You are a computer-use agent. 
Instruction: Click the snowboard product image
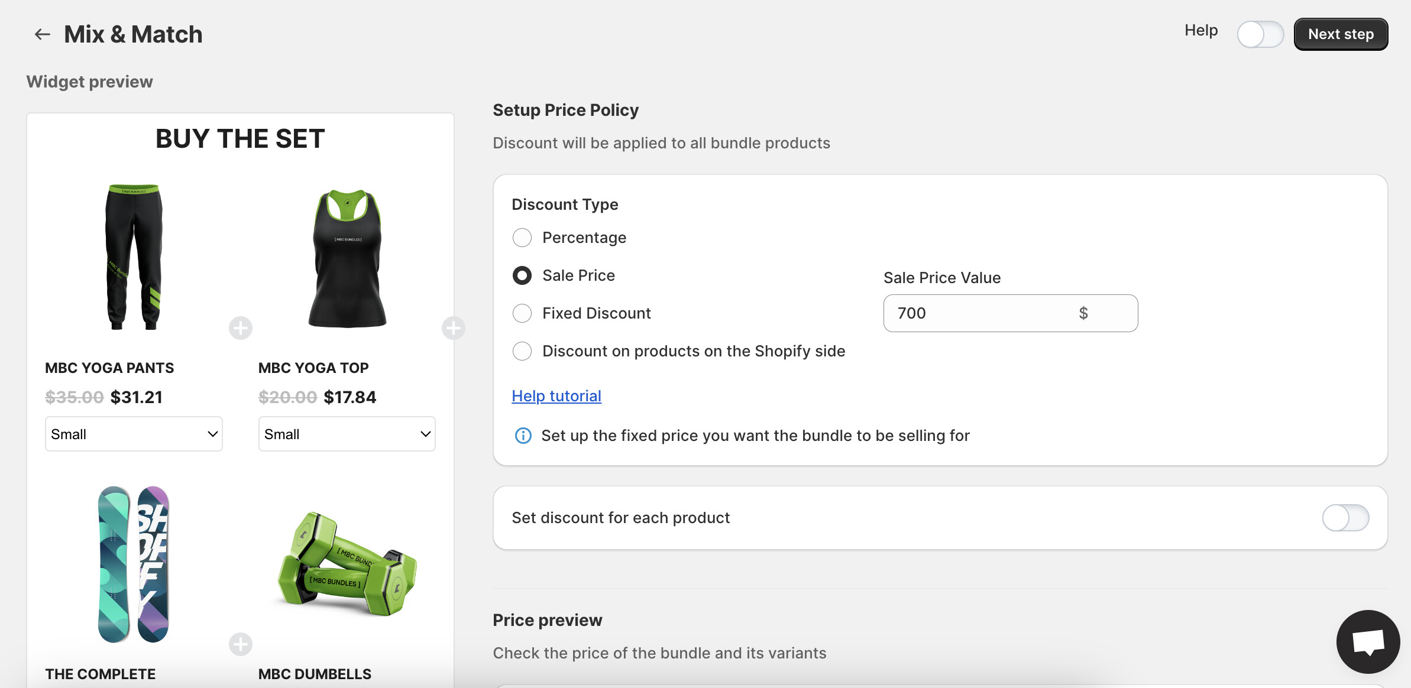coord(134,564)
